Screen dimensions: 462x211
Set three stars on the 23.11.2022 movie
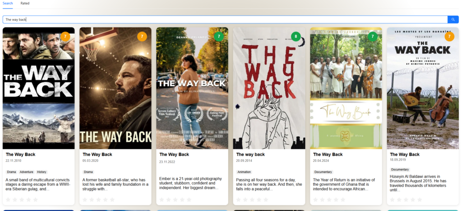176,200
